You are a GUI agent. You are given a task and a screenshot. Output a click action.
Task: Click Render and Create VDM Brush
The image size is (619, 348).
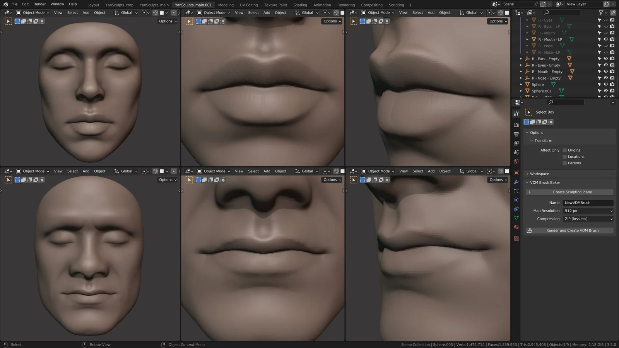[572, 230]
